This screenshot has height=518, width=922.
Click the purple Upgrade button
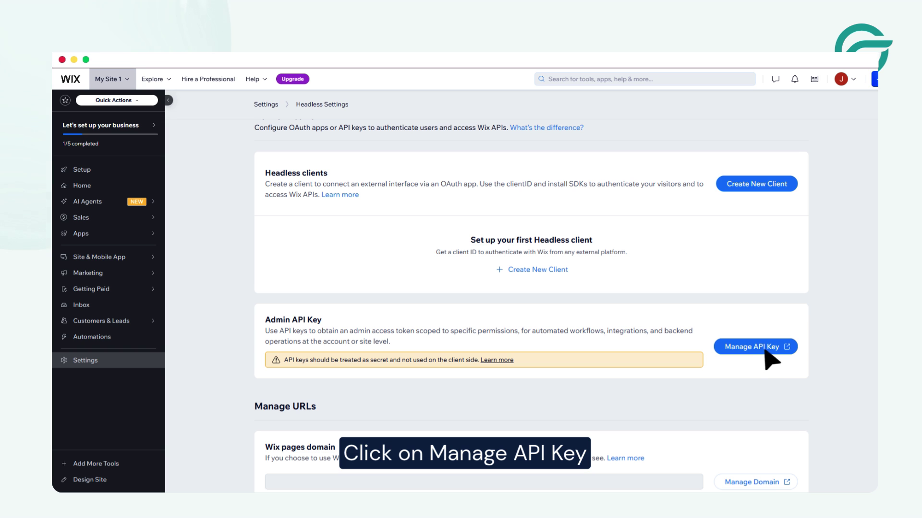[292, 79]
